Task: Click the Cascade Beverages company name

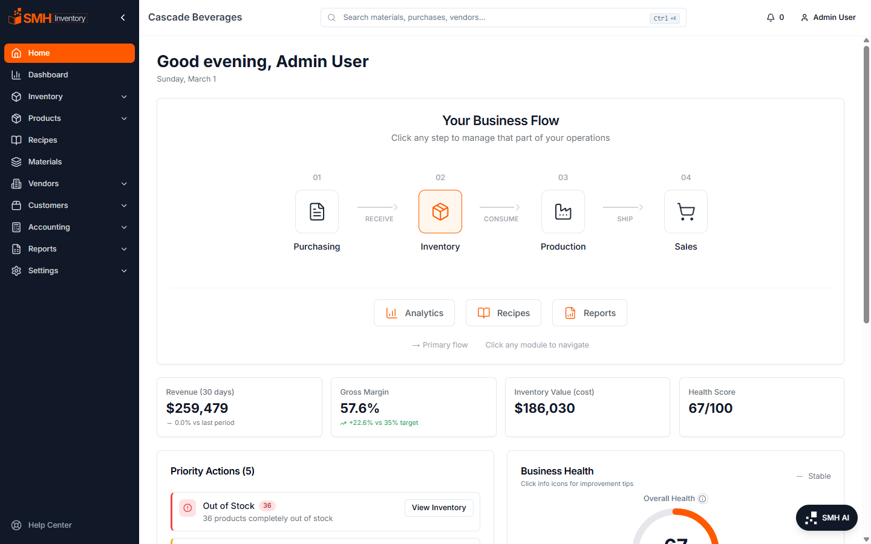Action: point(195,18)
